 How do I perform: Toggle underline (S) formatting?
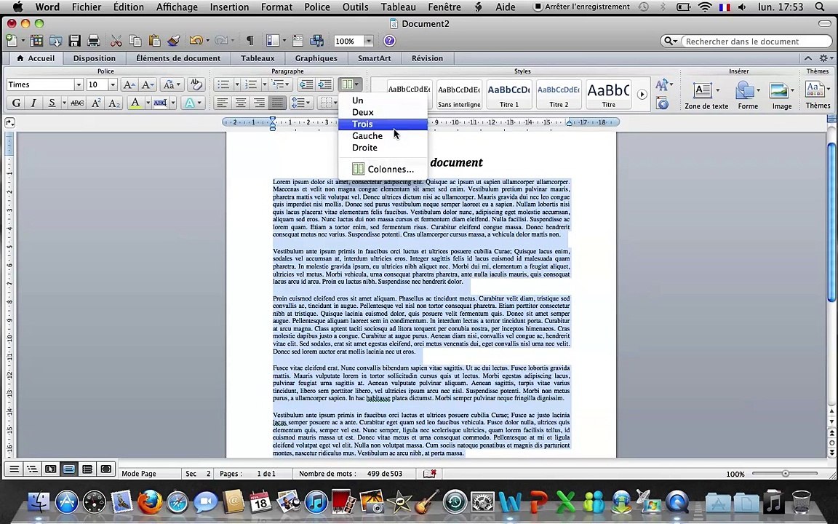(x=52, y=103)
